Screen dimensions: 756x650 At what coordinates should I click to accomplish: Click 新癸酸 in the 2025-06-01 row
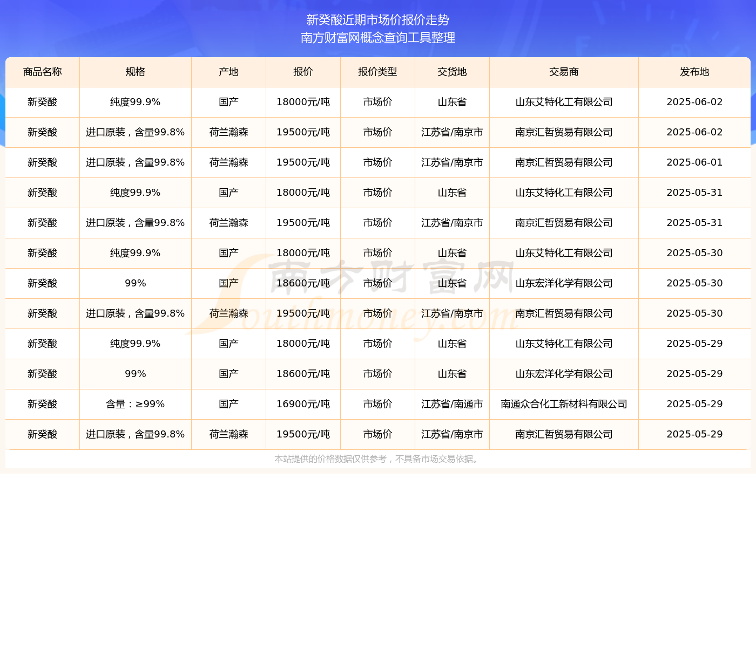pyautogui.click(x=43, y=163)
